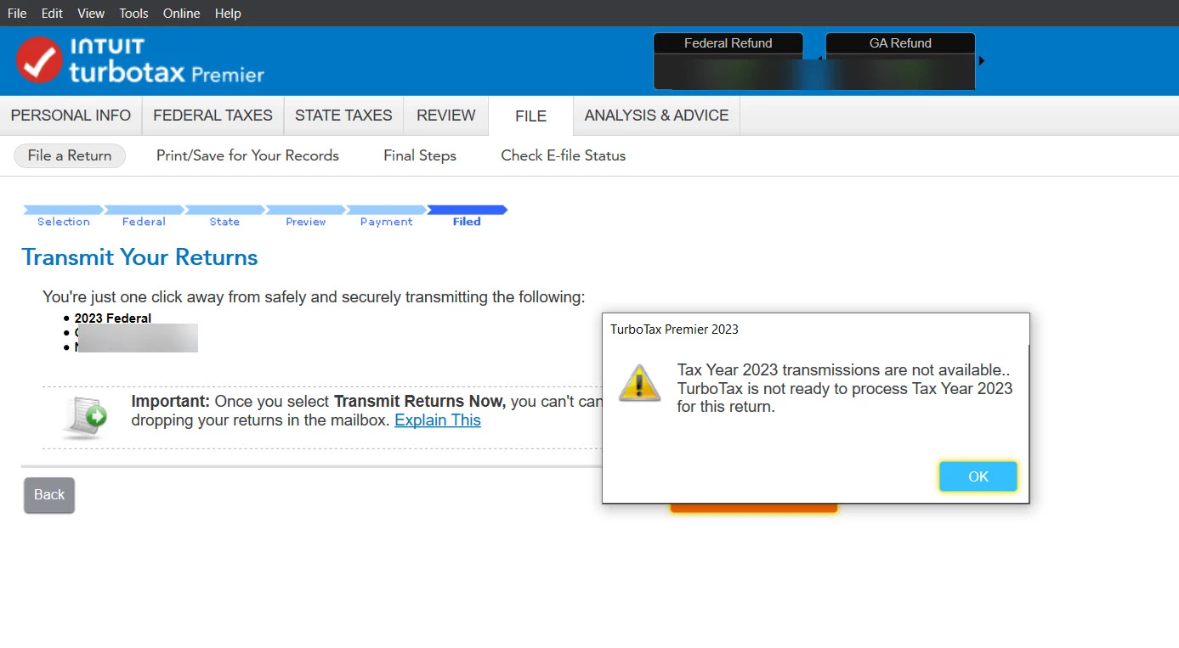The image size is (1179, 648).
Task: Open the Help menu
Action: (228, 14)
